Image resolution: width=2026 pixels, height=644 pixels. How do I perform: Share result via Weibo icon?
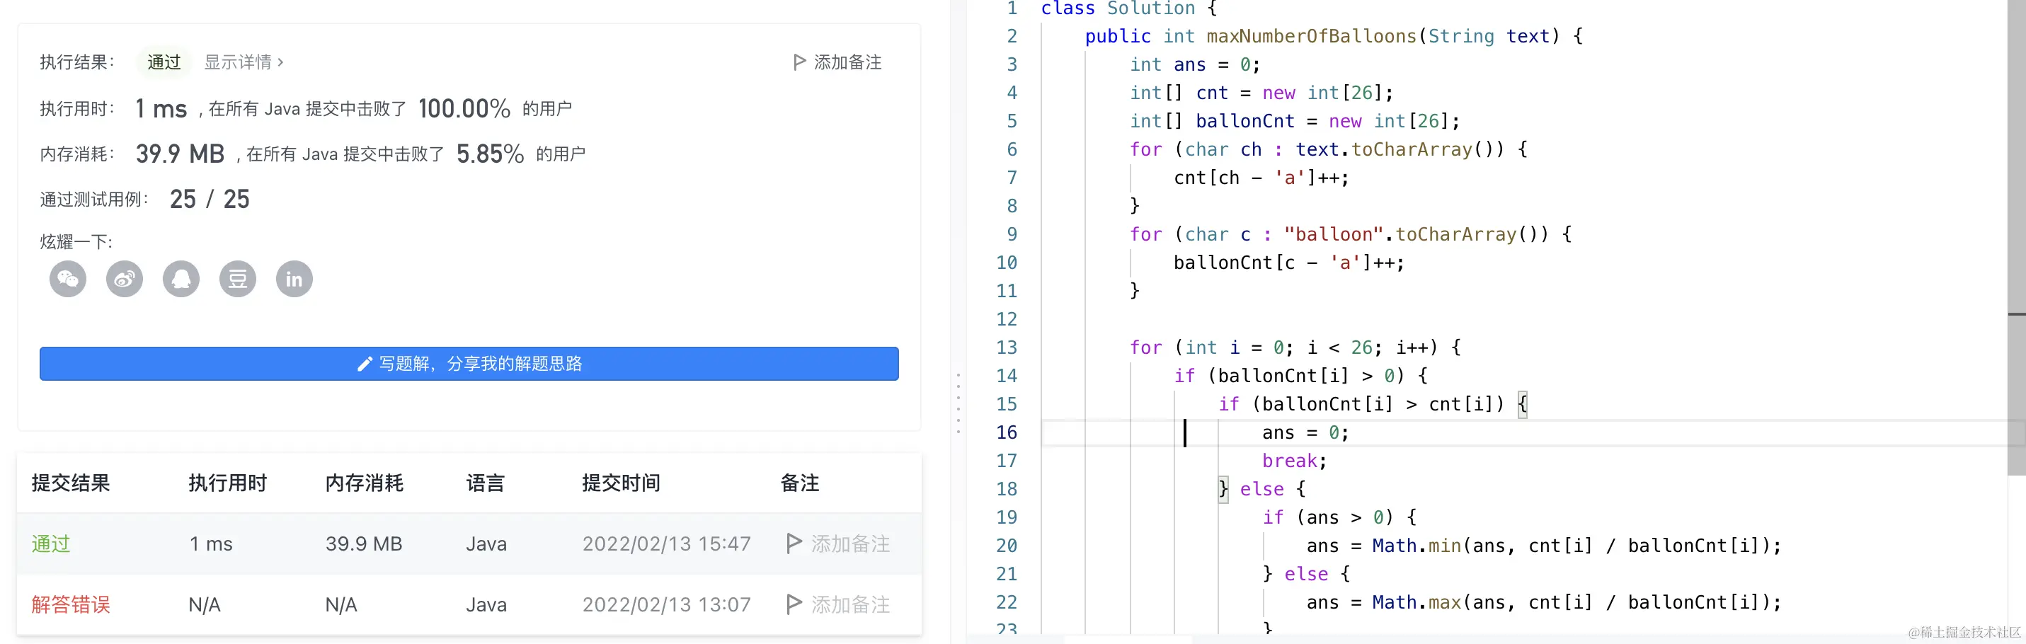click(x=125, y=279)
